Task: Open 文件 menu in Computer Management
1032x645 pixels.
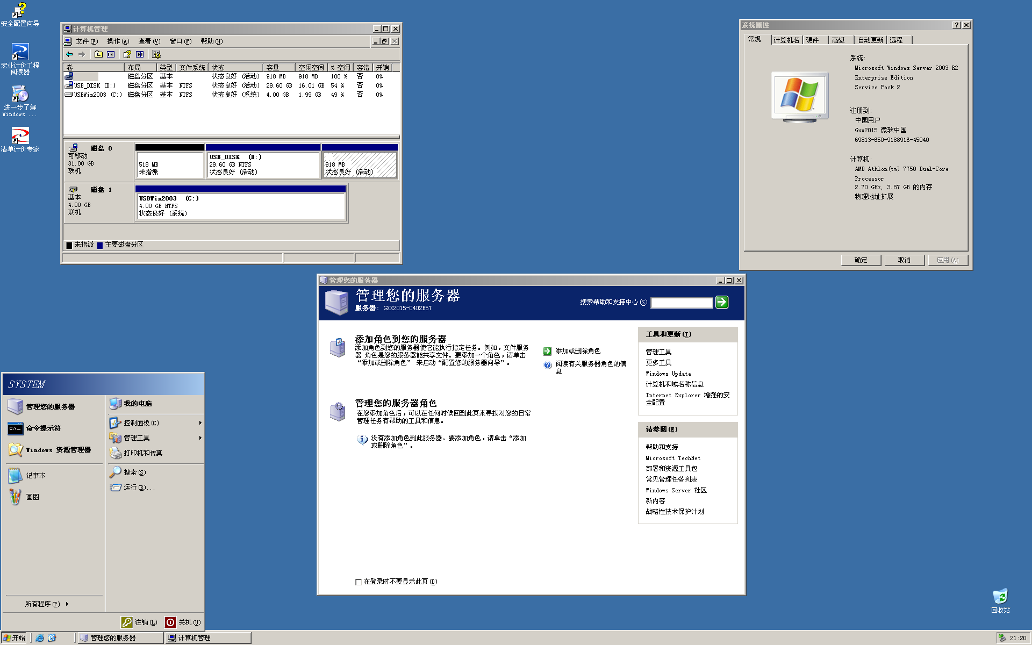Action: (x=86, y=41)
